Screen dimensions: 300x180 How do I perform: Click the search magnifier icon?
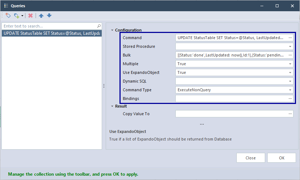99,26
